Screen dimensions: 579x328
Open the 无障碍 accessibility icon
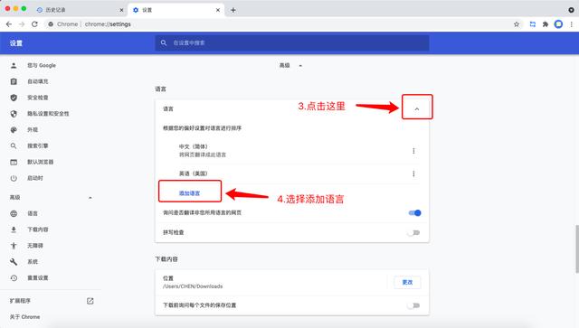(14, 246)
